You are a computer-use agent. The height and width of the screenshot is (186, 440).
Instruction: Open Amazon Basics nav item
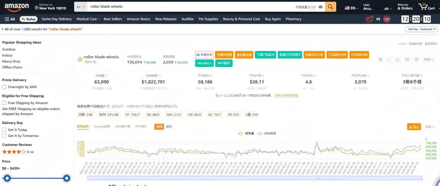[139, 19]
